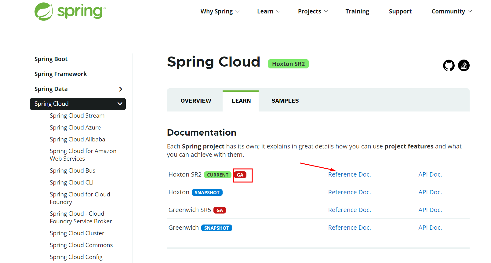Screen dimensions: 491x263
Task: Open Spring Data in sidebar
Action: tap(51, 89)
